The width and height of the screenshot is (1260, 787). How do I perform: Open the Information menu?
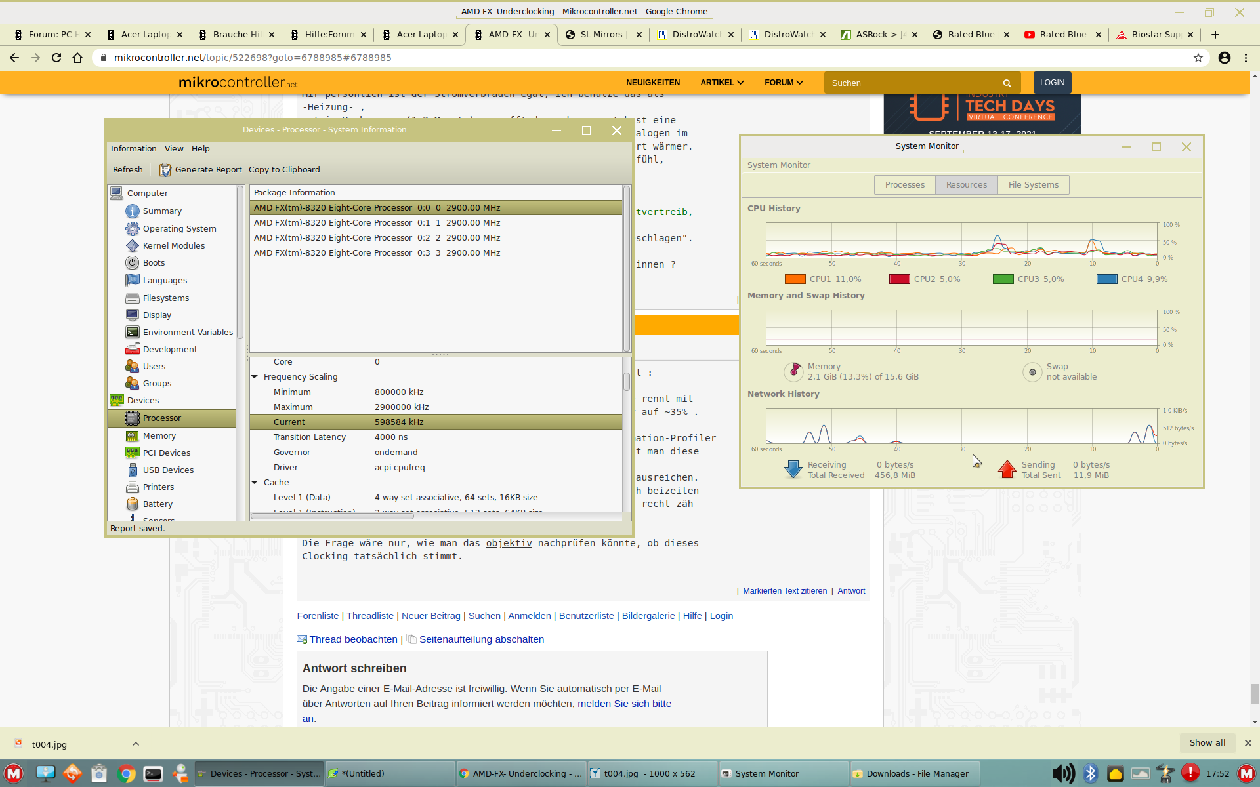133,149
